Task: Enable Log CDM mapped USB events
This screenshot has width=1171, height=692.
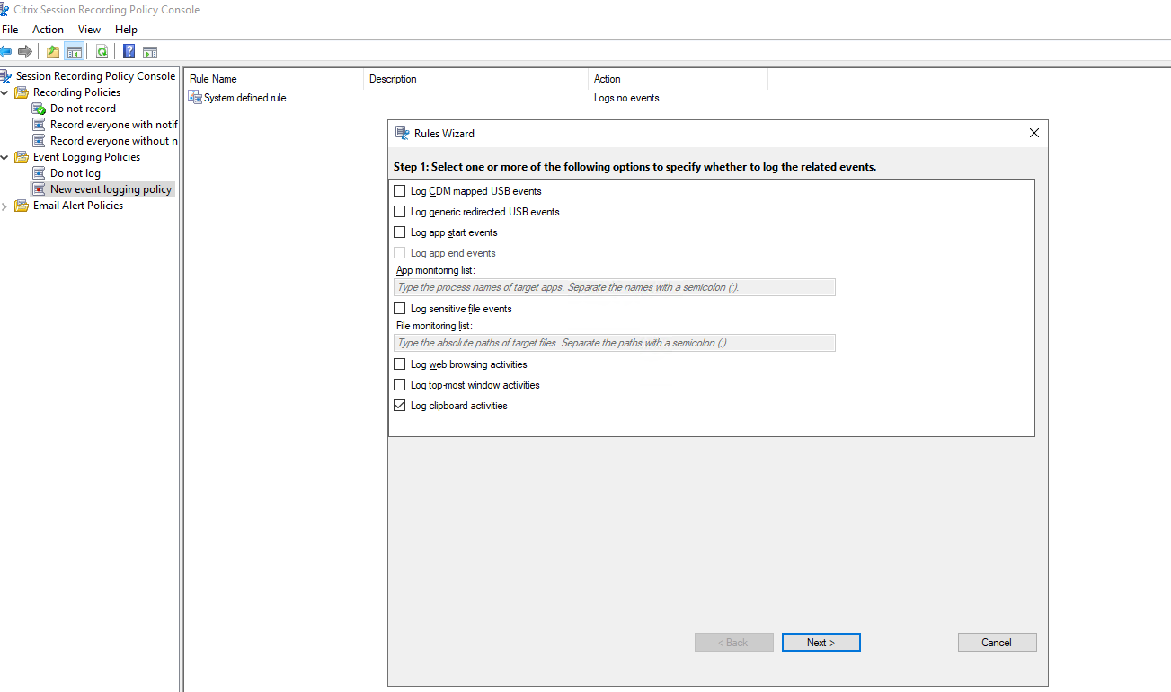Action: tap(400, 191)
